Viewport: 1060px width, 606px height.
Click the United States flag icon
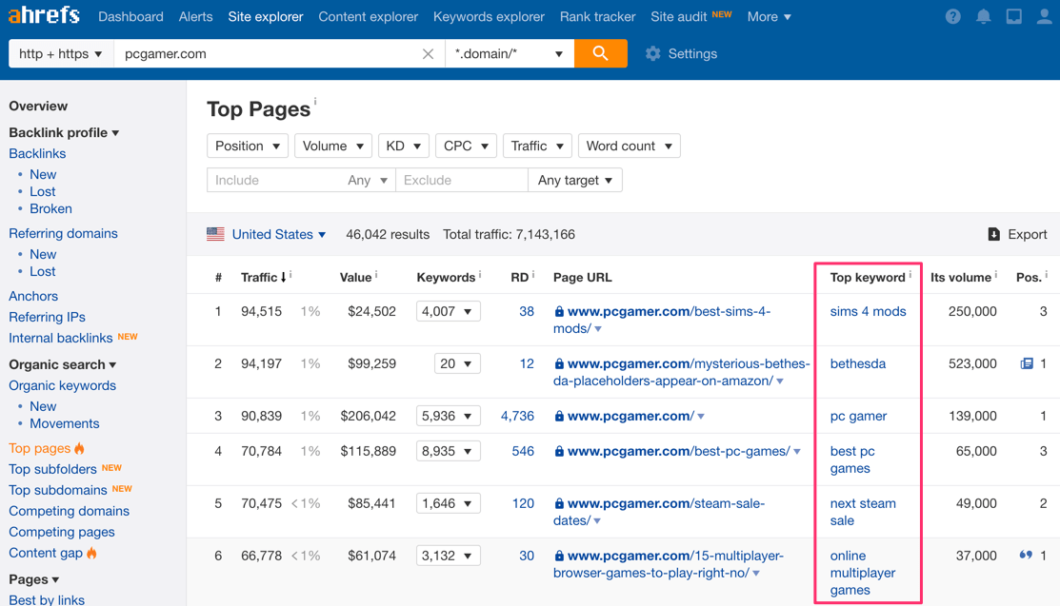(x=215, y=234)
